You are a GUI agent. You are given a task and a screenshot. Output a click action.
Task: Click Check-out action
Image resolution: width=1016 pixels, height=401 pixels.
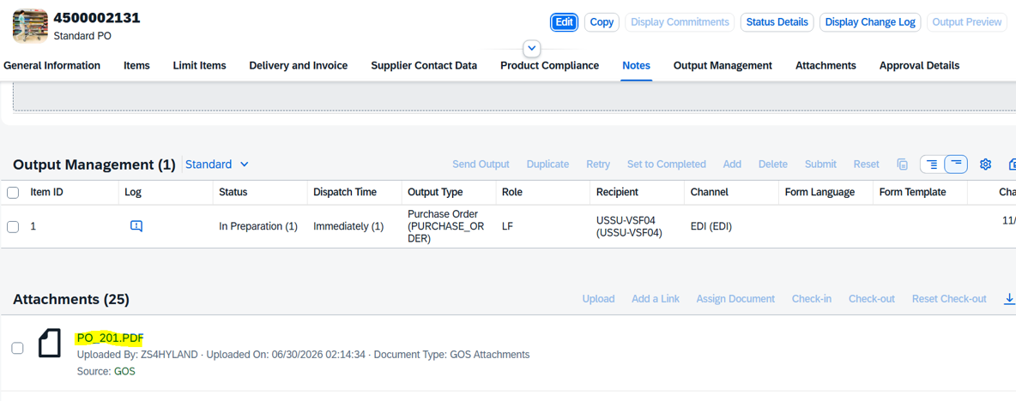click(x=872, y=299)
